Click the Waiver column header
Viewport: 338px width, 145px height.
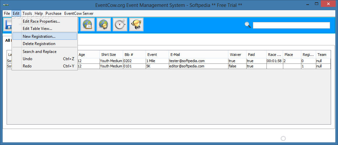click(237, 55)
